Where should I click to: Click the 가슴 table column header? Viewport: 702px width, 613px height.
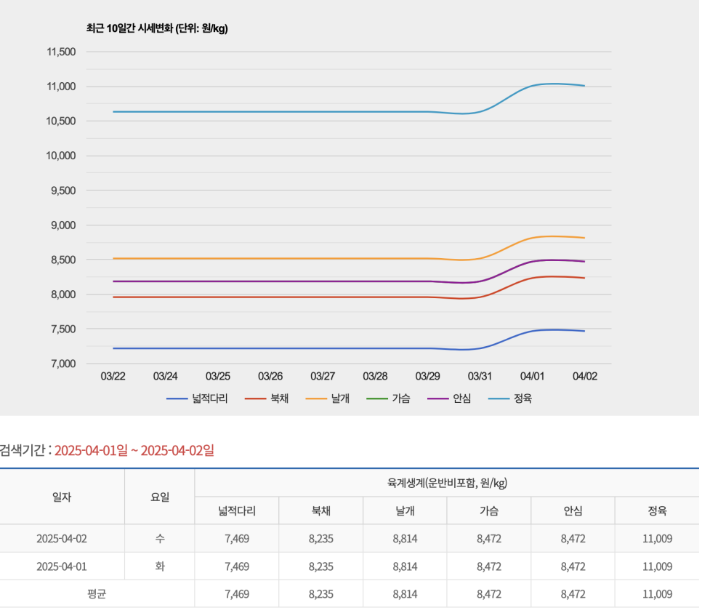[x=489, y=510]
